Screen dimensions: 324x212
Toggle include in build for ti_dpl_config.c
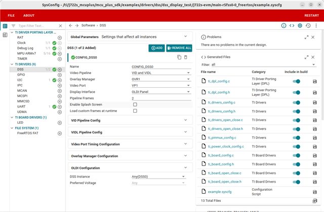click(297, 81)
